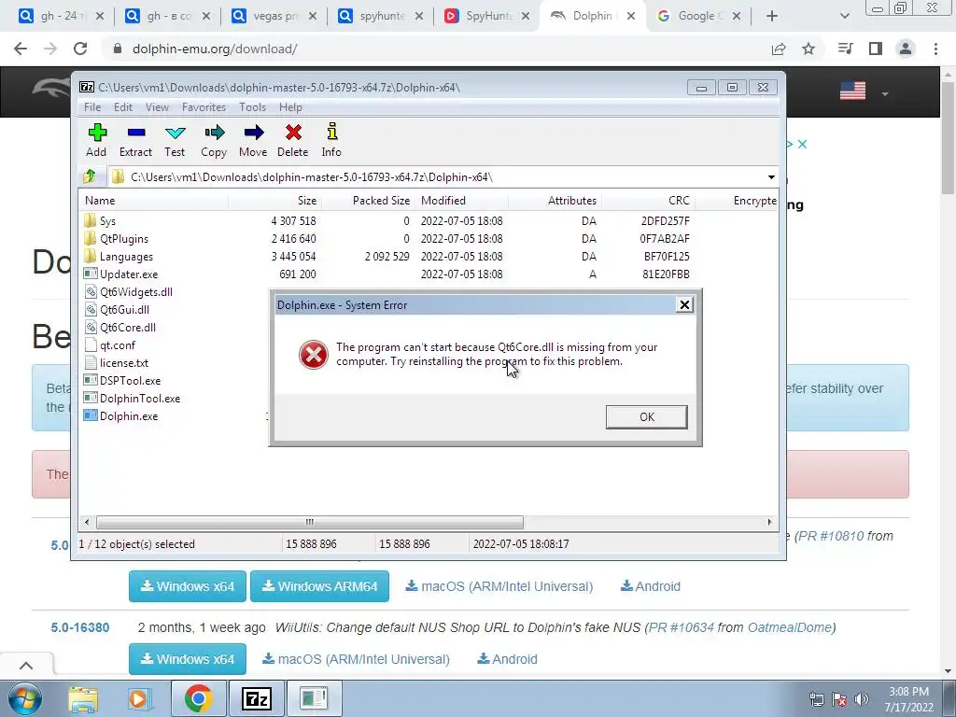The width and height of the screenshot is (956, 717).
Task: Open a new Chrome tab
Action: click(x=772, y=17)
